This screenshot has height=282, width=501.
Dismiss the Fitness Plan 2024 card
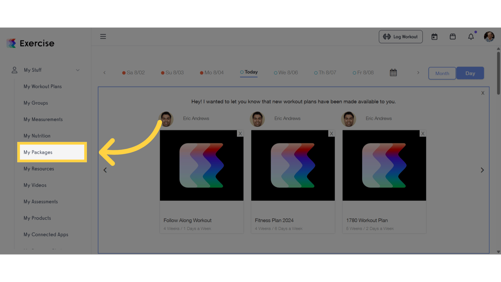click(x=332, y=134)
